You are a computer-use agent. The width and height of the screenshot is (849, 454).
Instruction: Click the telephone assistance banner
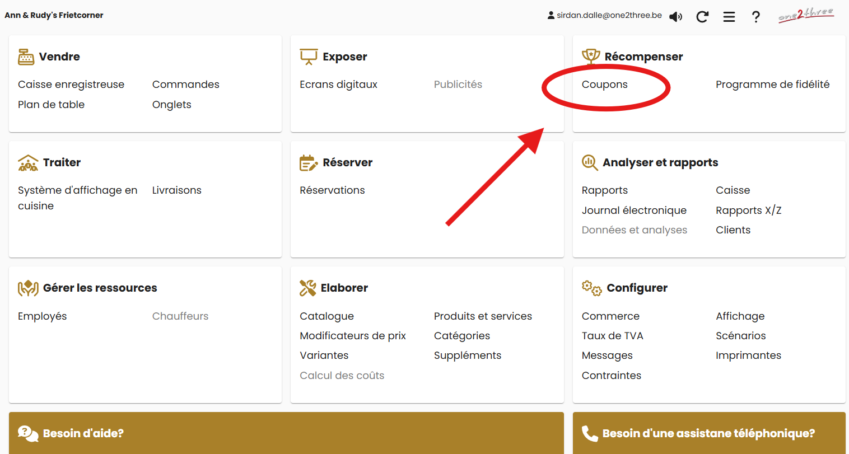coord(708,433)
